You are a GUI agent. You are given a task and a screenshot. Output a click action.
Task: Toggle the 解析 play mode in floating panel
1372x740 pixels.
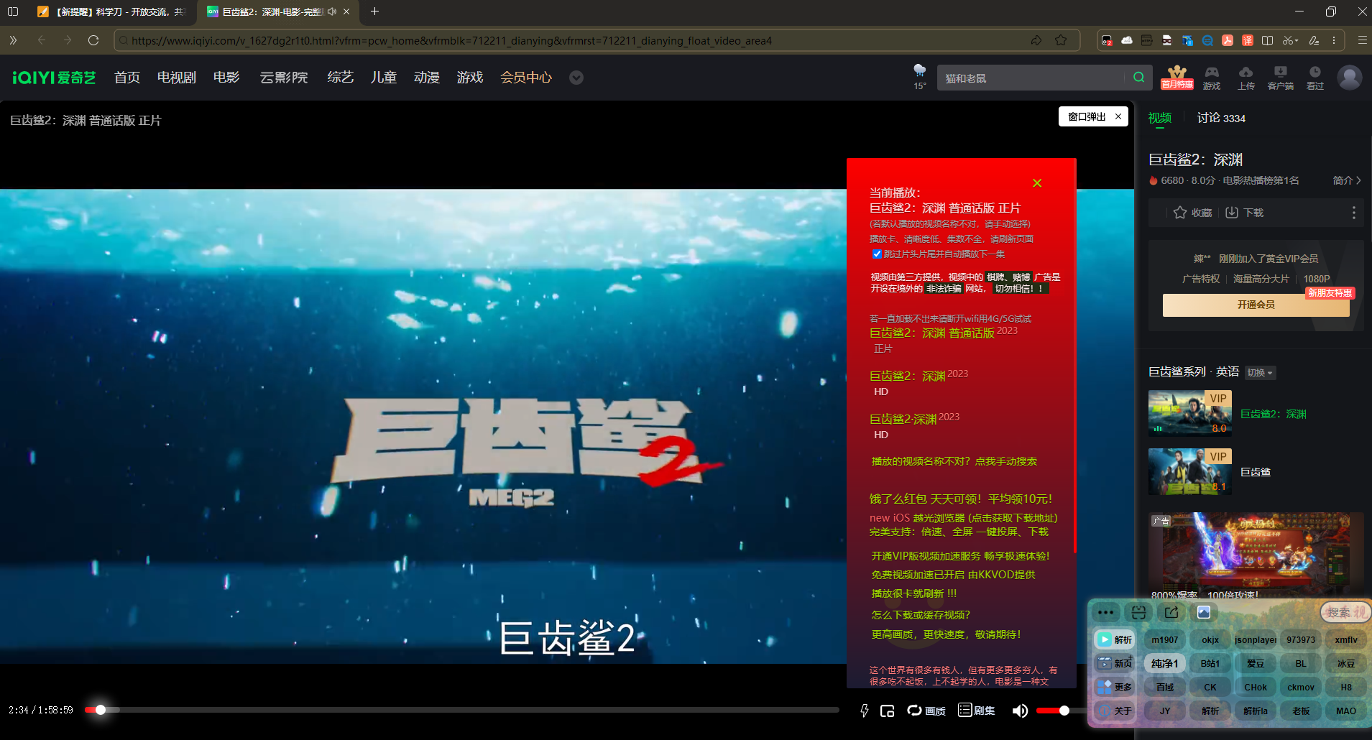coord(1115,639)
